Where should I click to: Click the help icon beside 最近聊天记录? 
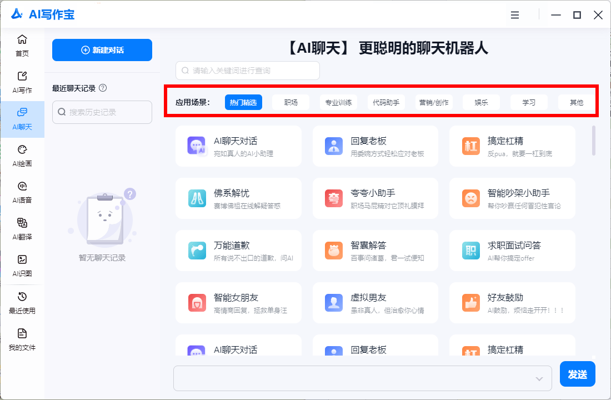[103, 88]
